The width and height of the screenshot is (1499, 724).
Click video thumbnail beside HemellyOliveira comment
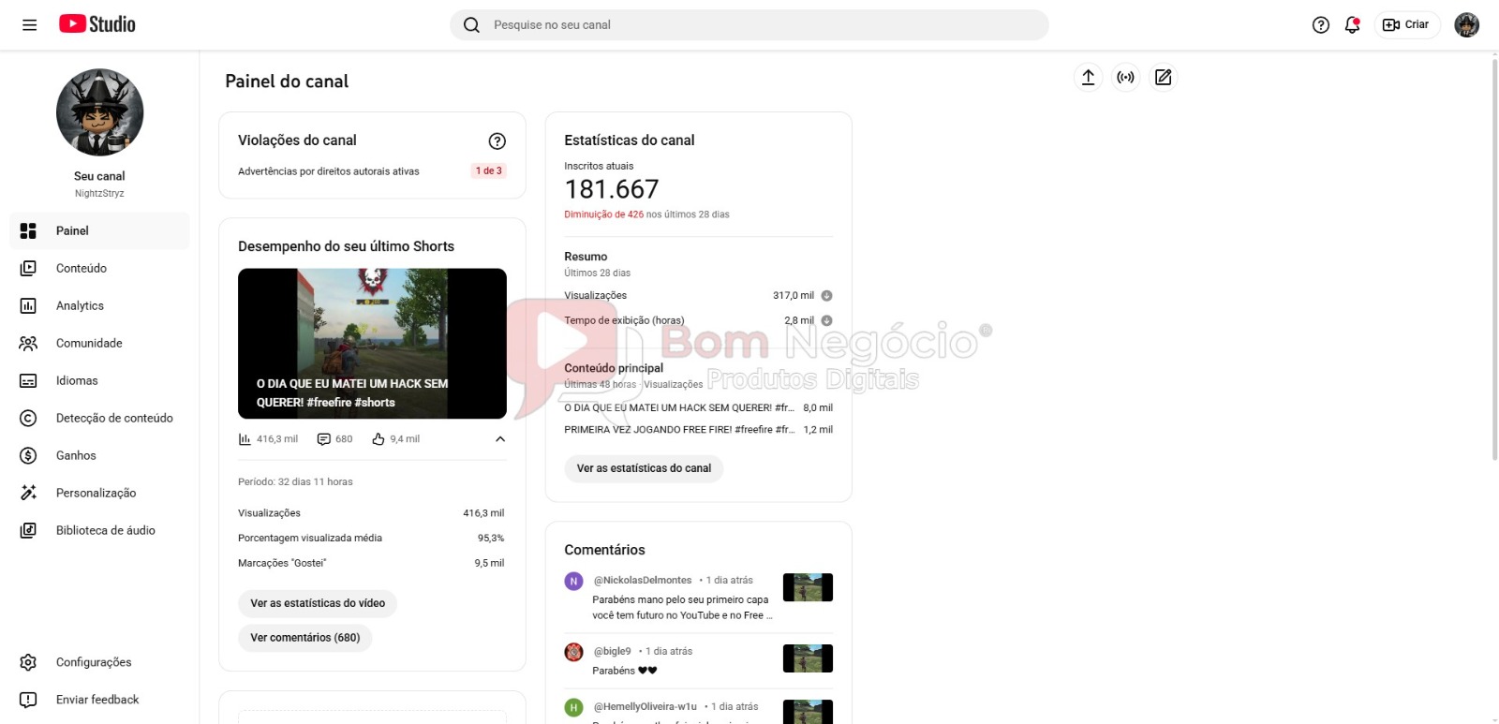click(808, 712)
